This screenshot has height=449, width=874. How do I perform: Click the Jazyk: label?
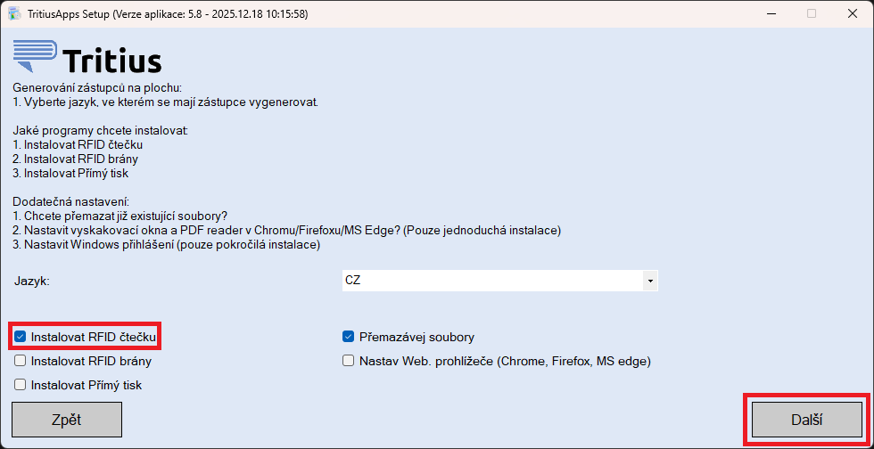pos(32,281)
